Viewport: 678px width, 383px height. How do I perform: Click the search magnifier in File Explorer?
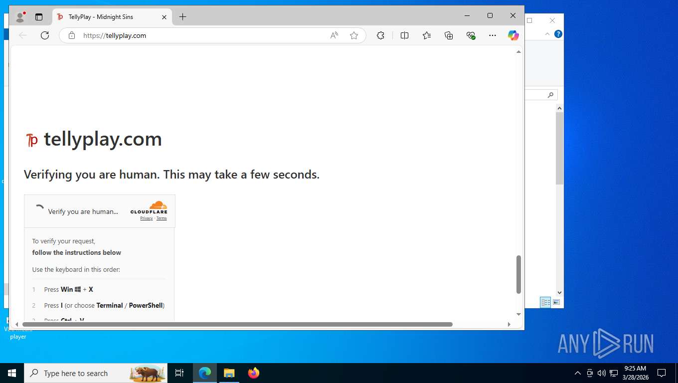click(550, 95)
